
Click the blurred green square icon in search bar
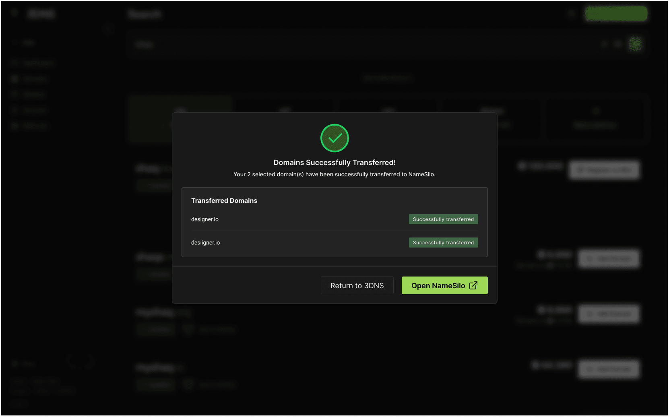635,44
